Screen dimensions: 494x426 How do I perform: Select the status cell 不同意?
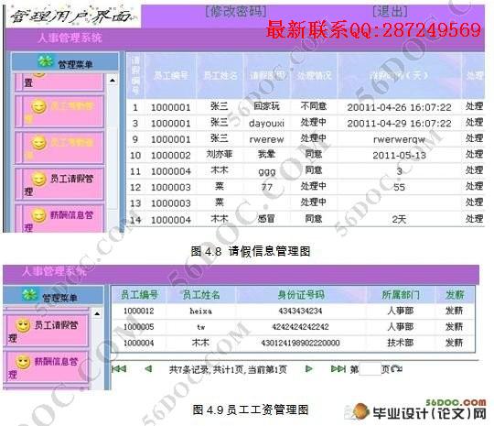point(314,106)
